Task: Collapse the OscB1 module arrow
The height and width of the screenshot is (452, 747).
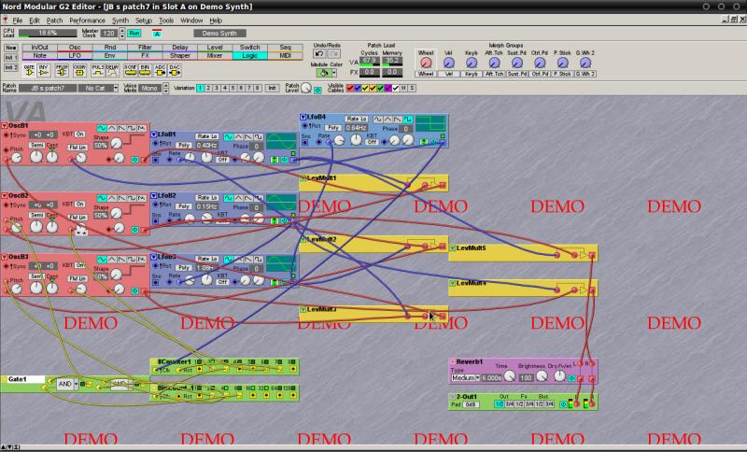Action: click(5, 126)
